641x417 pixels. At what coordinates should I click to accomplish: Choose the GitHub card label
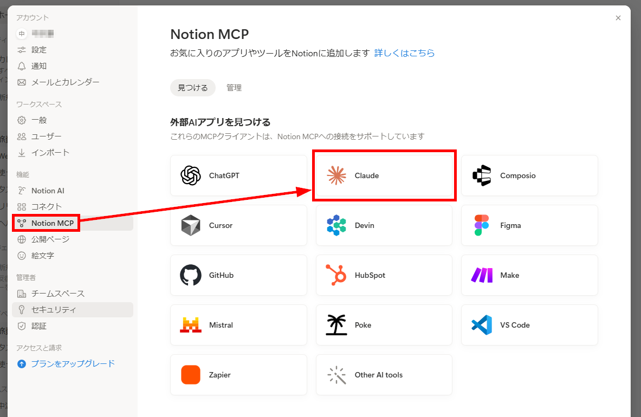[221, 275]
